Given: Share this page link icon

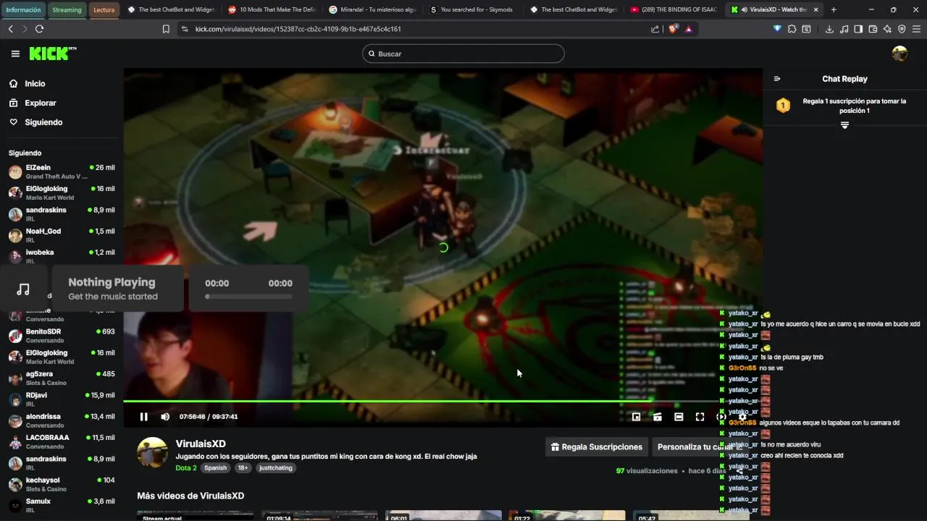Looking at the screenshot, I should [x=655, y=29].
